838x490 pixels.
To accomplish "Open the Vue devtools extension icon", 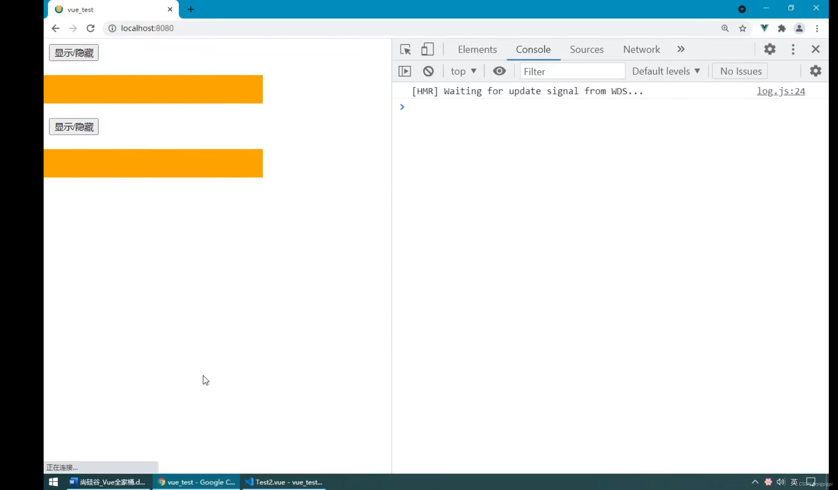I will [x=764, y=28].
